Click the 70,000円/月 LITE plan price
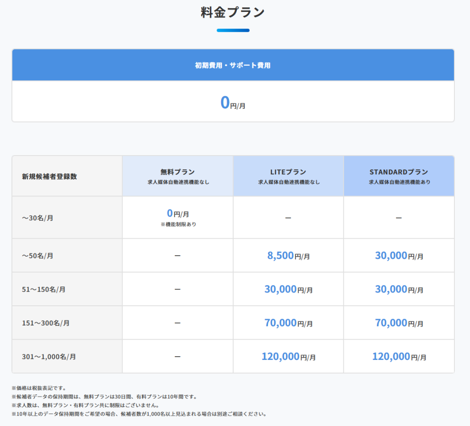 (288, 322)
